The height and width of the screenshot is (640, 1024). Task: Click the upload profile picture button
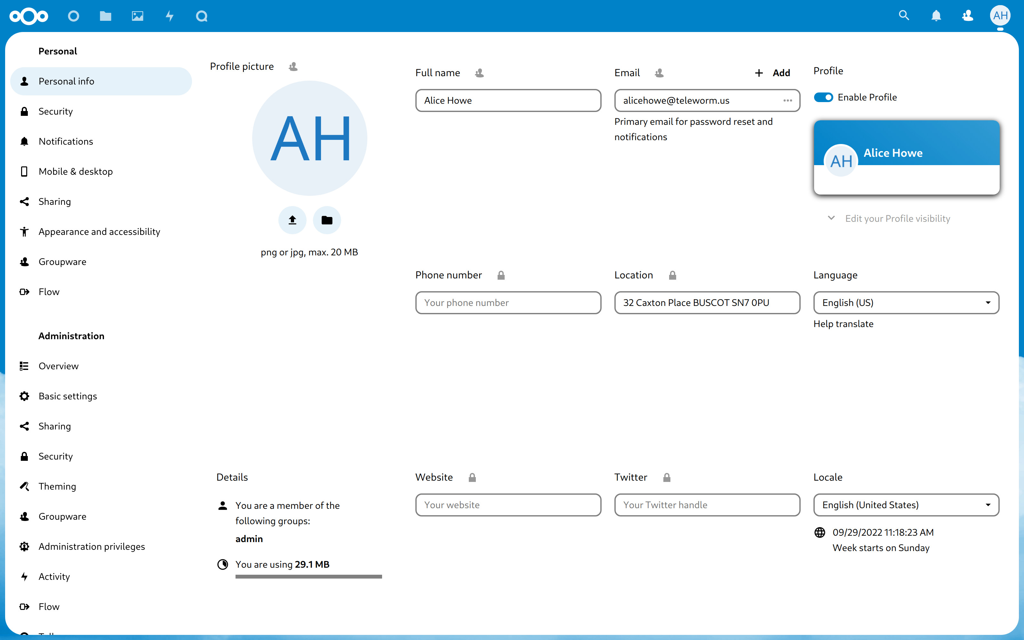click(292, 220)
